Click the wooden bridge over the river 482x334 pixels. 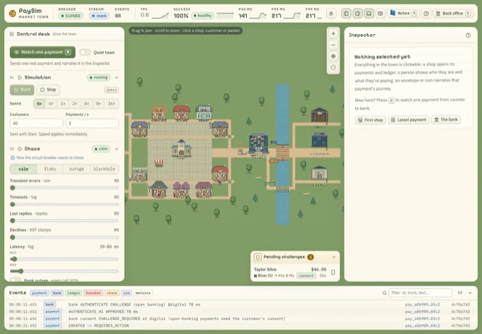click(282, 152)
